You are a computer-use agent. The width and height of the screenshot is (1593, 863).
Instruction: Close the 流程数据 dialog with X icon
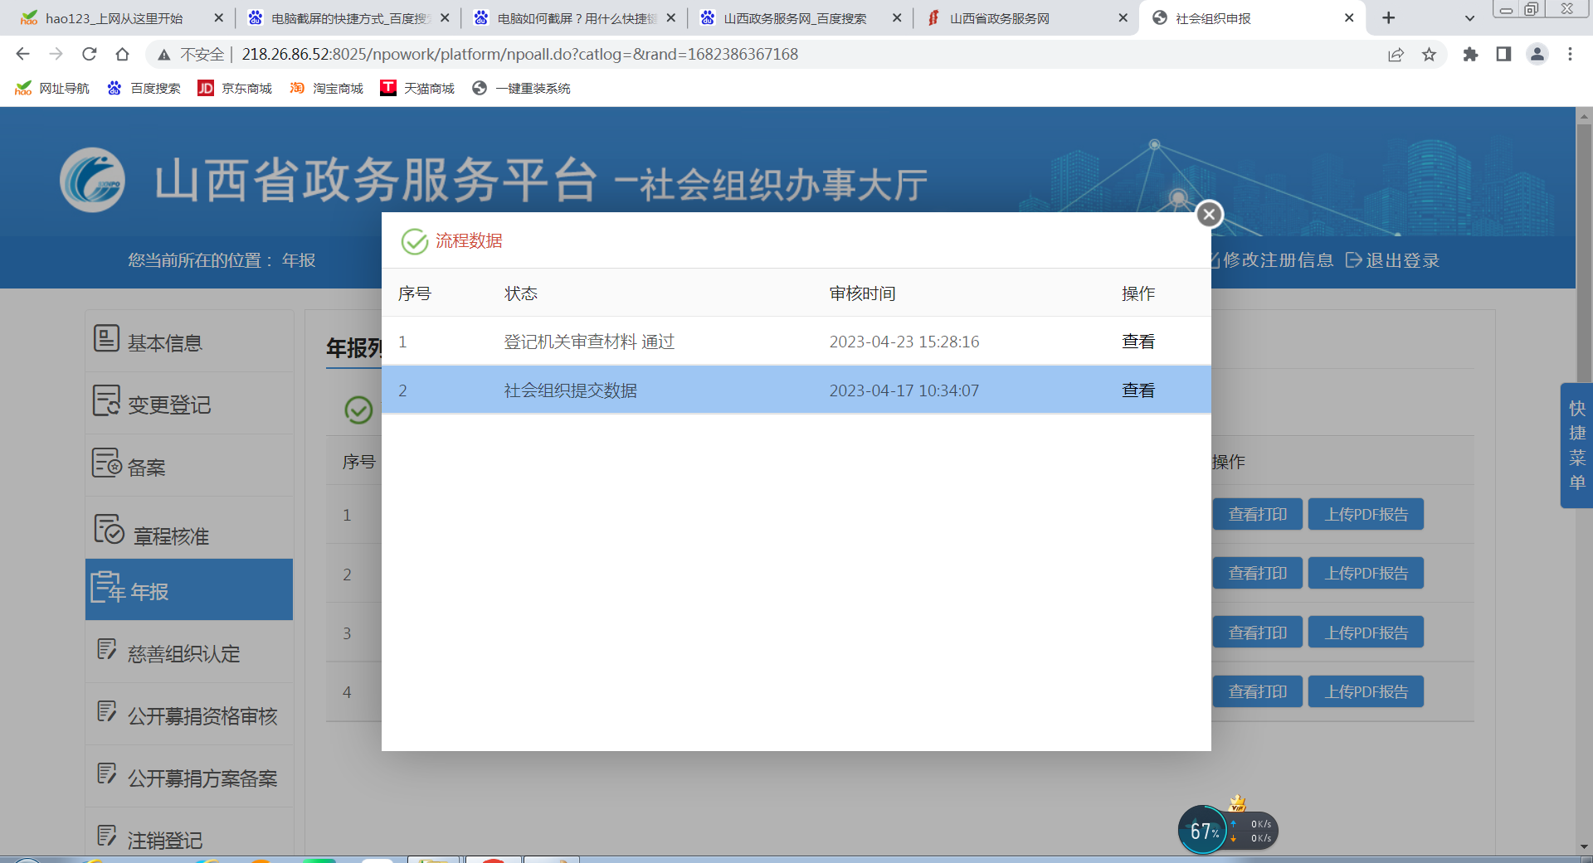click(x=1209, y=215)
